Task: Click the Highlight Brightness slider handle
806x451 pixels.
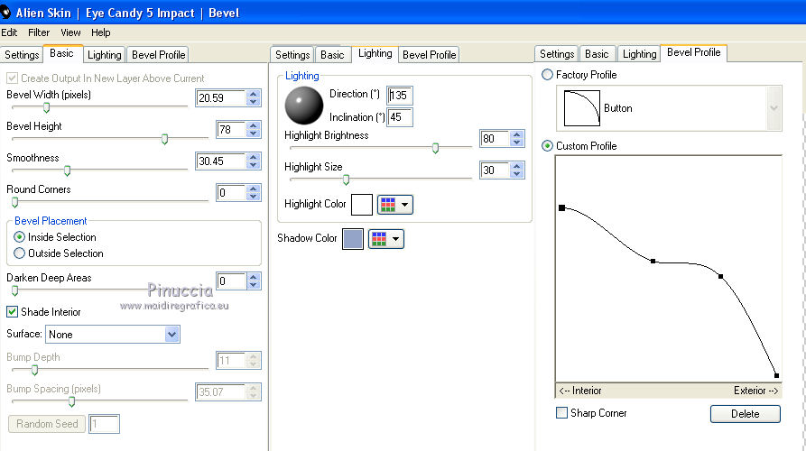Action: click(x=435, y=148)
